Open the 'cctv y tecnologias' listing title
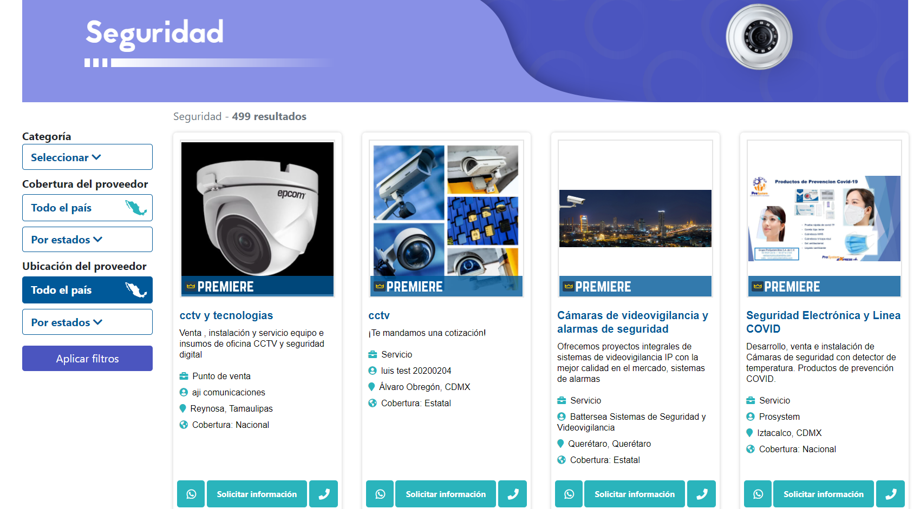920x509 pixels. pyautogui.click(x=226, y=315)
